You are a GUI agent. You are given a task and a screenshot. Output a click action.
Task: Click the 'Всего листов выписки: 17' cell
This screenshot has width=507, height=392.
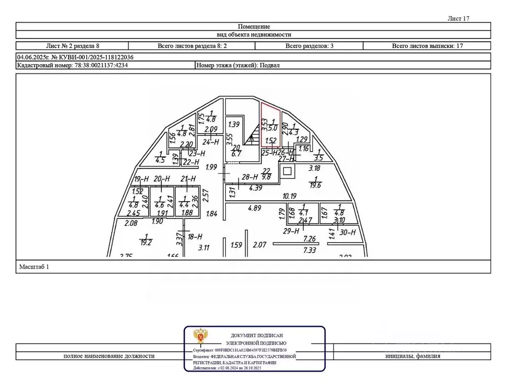[427, 45]
